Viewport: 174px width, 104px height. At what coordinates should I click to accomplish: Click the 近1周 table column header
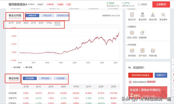[26, 87]
